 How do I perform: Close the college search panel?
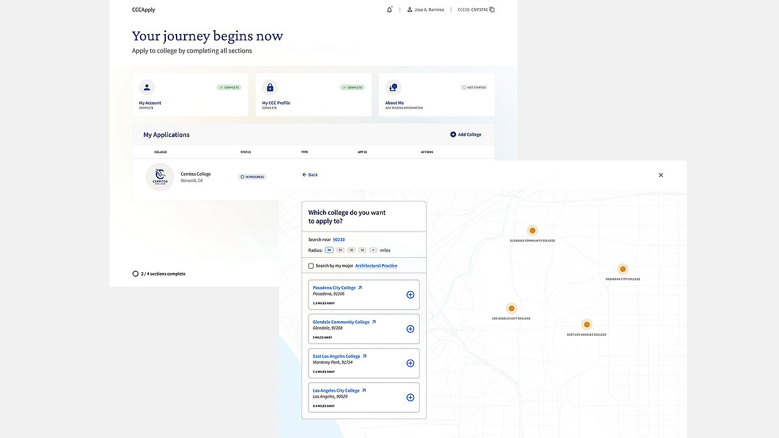660,175
